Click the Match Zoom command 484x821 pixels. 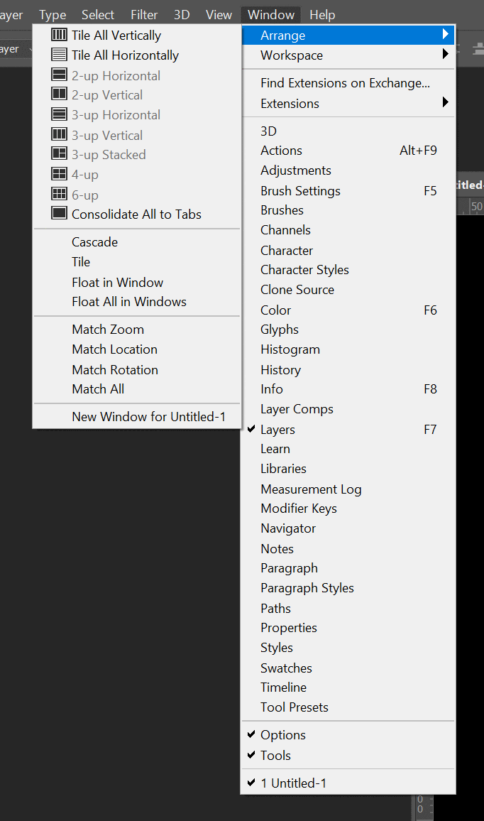pyautogui.click(x=108, y=329)
